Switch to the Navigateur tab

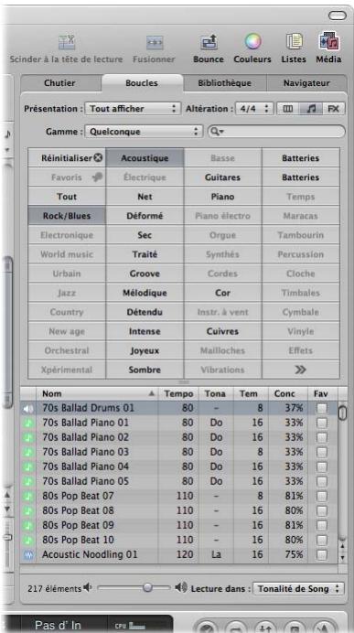tap(306, 83)
